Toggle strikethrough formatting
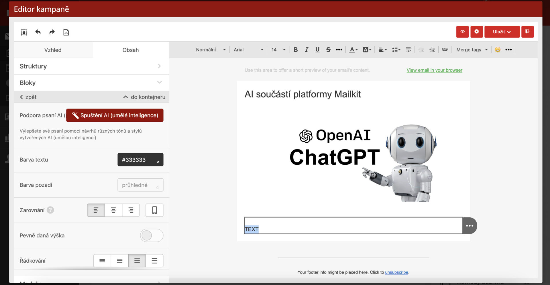This screenshot has width=550, height=285. (328, 50)
